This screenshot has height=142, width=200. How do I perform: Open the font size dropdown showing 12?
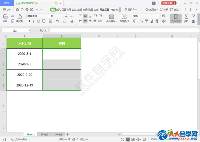pos(62,16)
